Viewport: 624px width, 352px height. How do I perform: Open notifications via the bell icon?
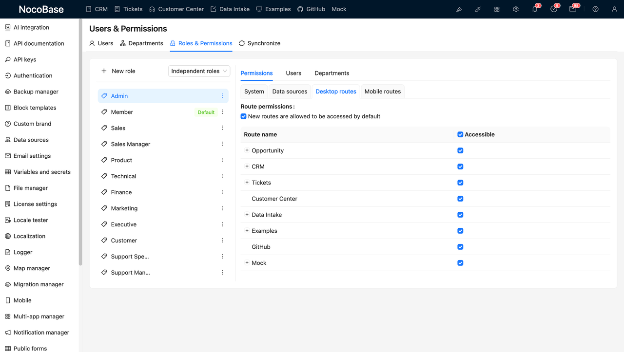(534, 9)
